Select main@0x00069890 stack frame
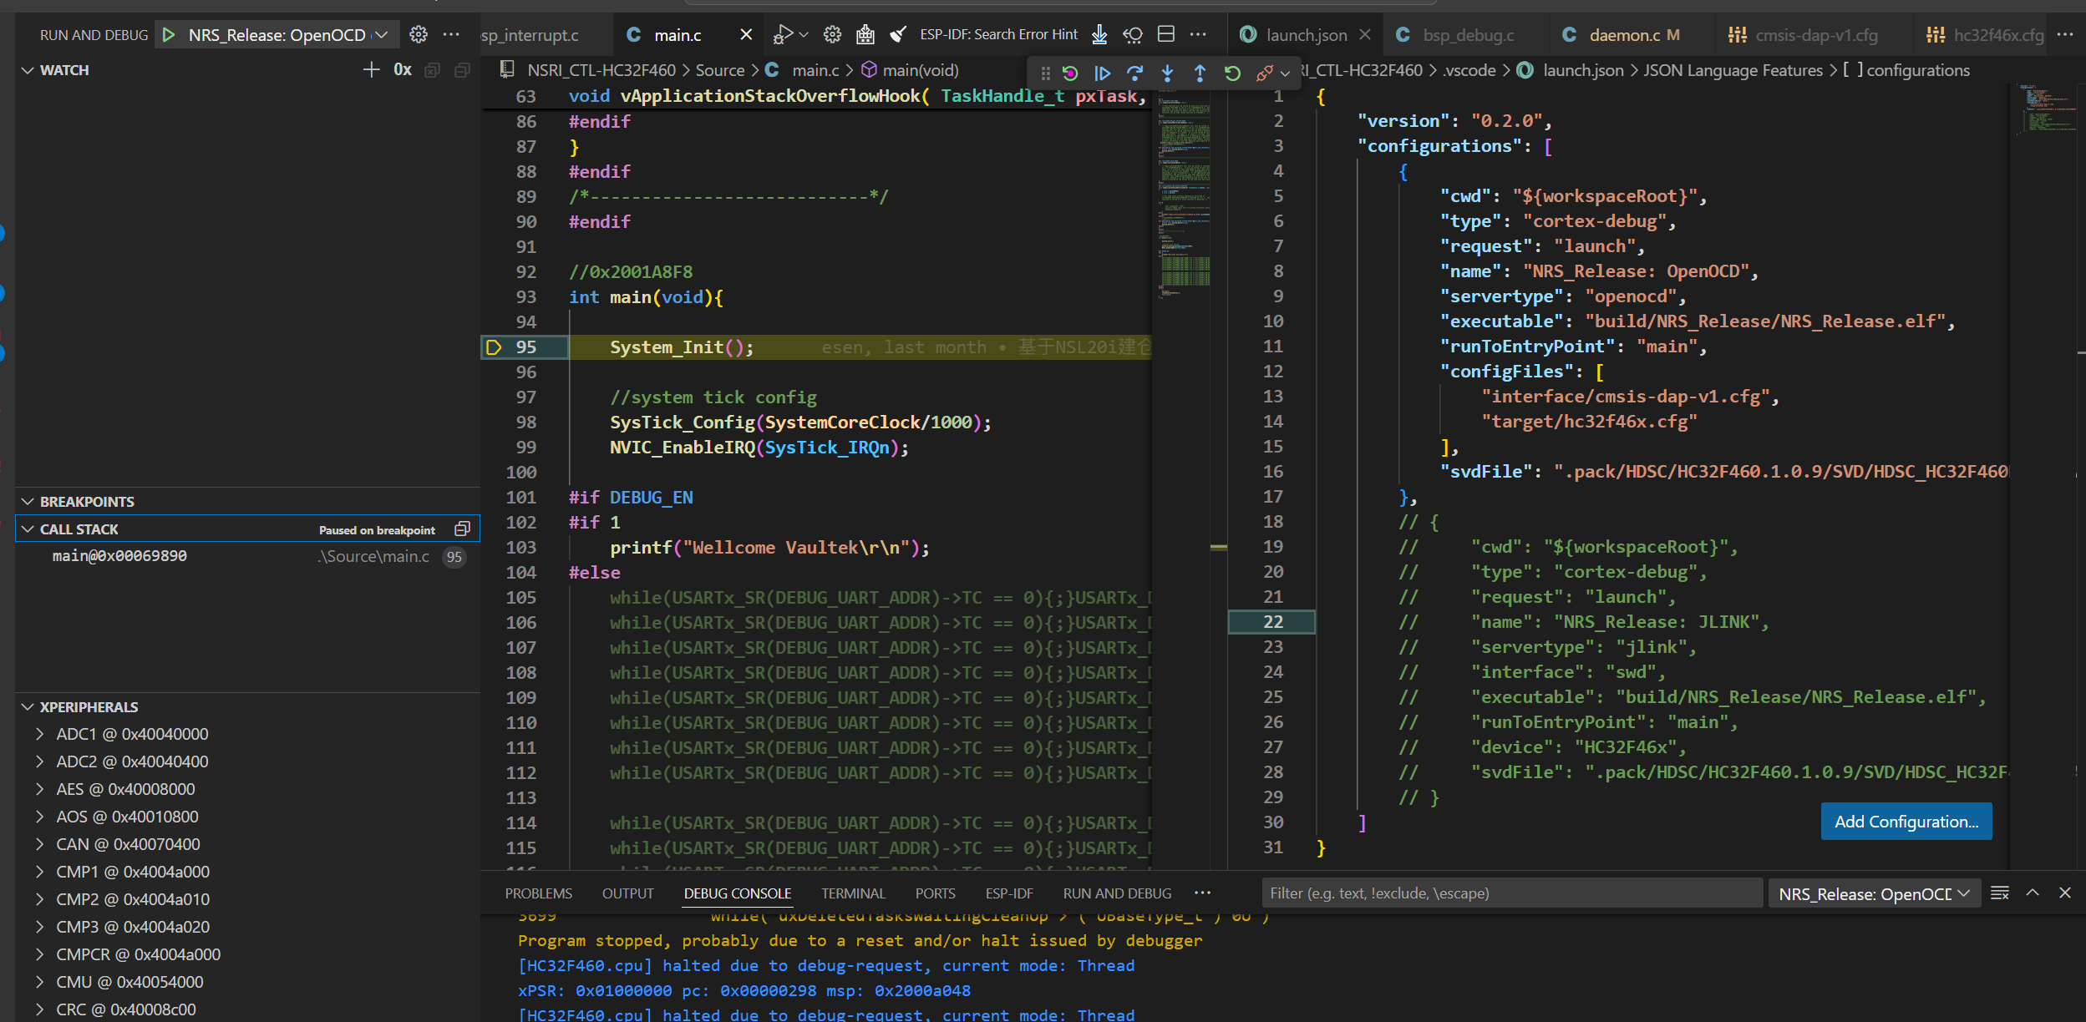The width and height of the screenshot is (2086, 1022). (x=247, y=556)
